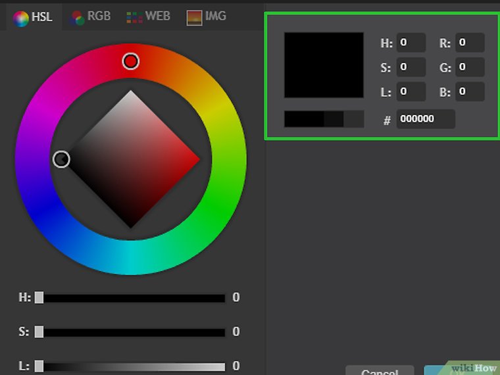
Task: Pick white at the diamond's top corner
Action: click(131, 94)
